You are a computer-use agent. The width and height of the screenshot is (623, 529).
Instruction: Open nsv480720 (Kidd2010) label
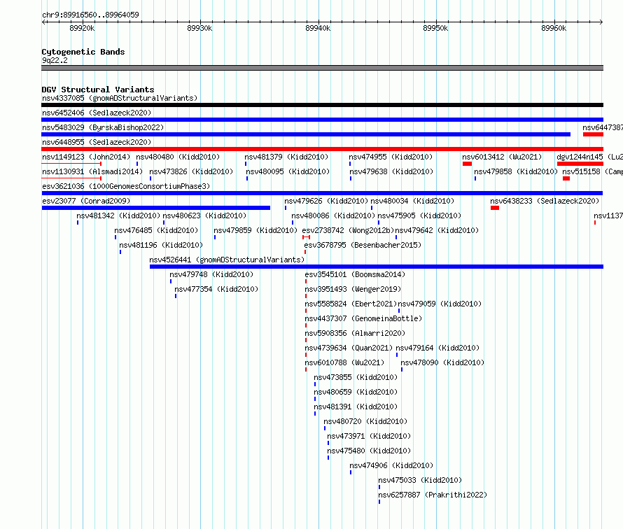click(365, 421)
